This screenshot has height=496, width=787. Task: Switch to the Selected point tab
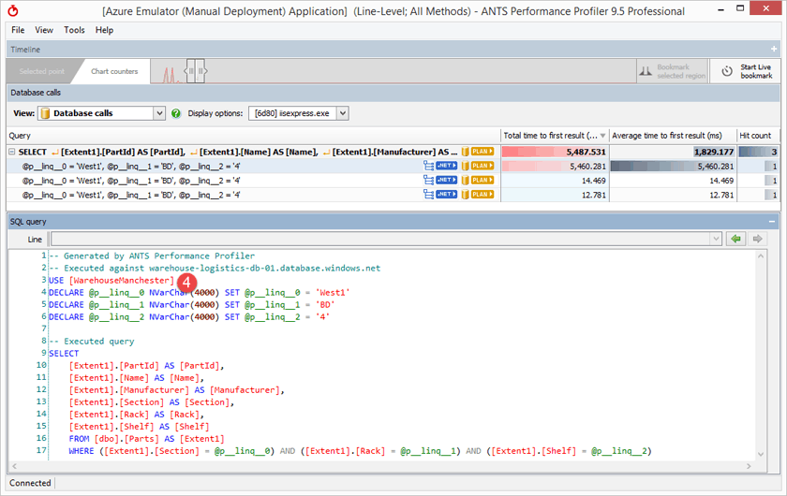pos(41,71)
